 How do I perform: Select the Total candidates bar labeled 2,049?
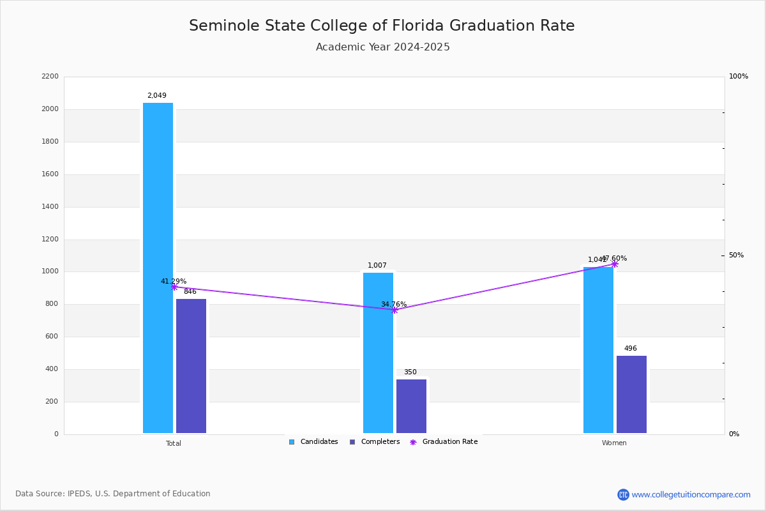[158, 268]
